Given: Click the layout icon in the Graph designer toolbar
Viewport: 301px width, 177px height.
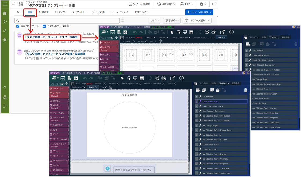Looking at the screenshot, I should click(63, 78).
